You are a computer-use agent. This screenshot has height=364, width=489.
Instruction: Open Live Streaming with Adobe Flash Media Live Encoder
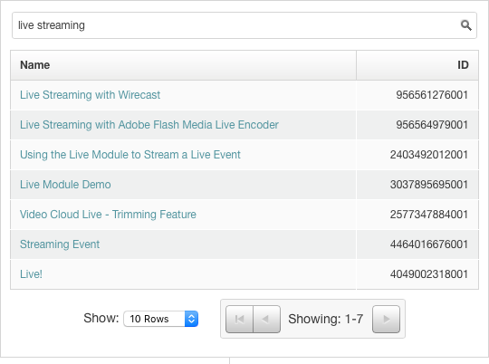149,125
